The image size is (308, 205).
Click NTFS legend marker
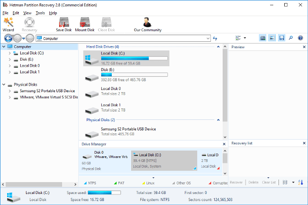tap(85, 183)
